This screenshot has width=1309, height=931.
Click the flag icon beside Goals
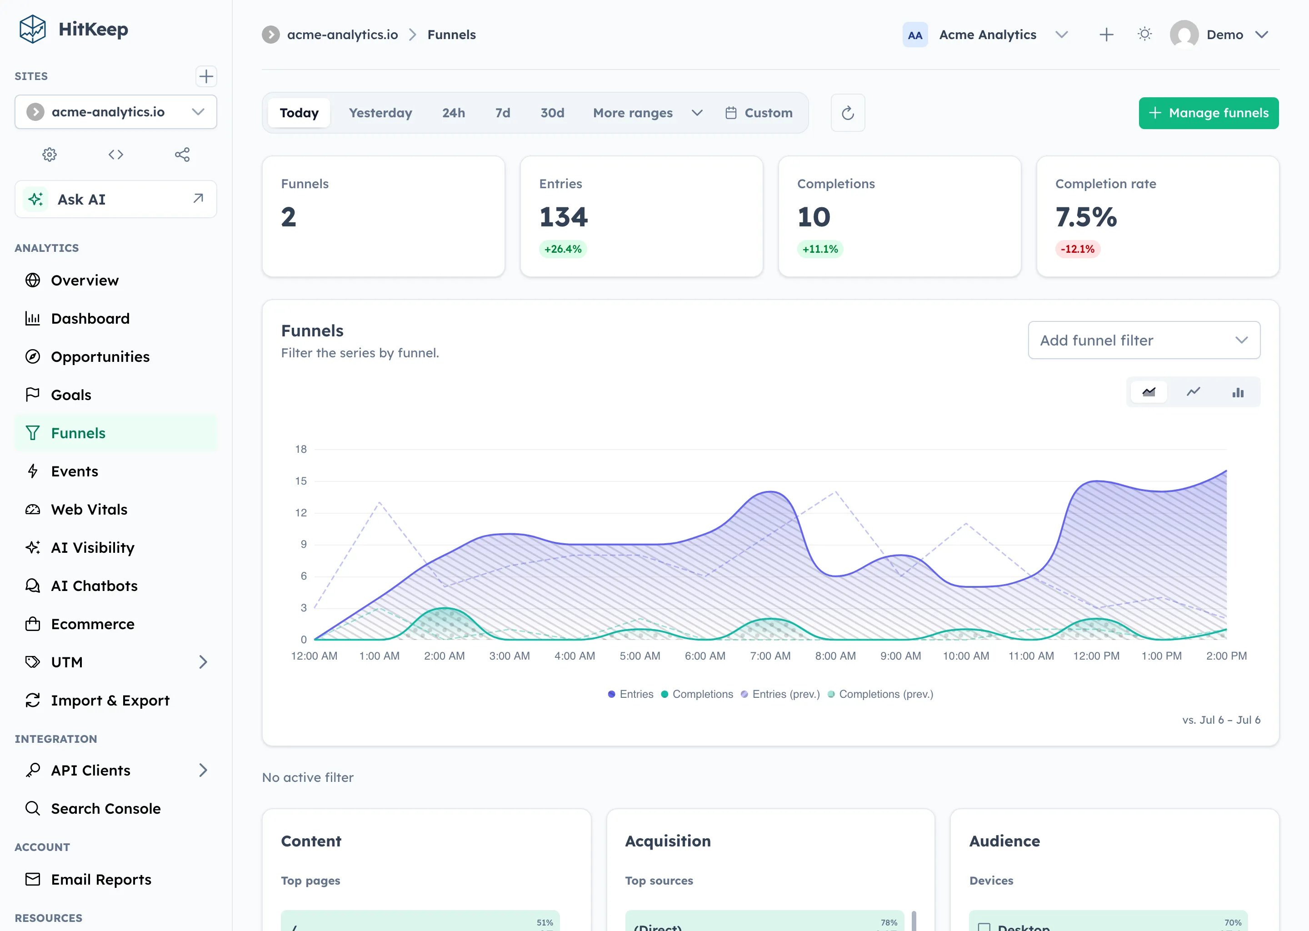pos(33,395)
